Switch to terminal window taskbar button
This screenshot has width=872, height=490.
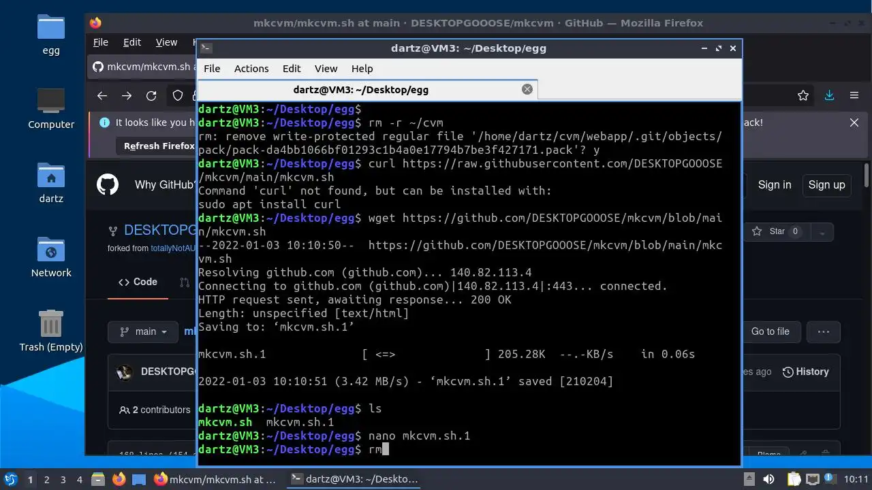click(x=354, y=479)
